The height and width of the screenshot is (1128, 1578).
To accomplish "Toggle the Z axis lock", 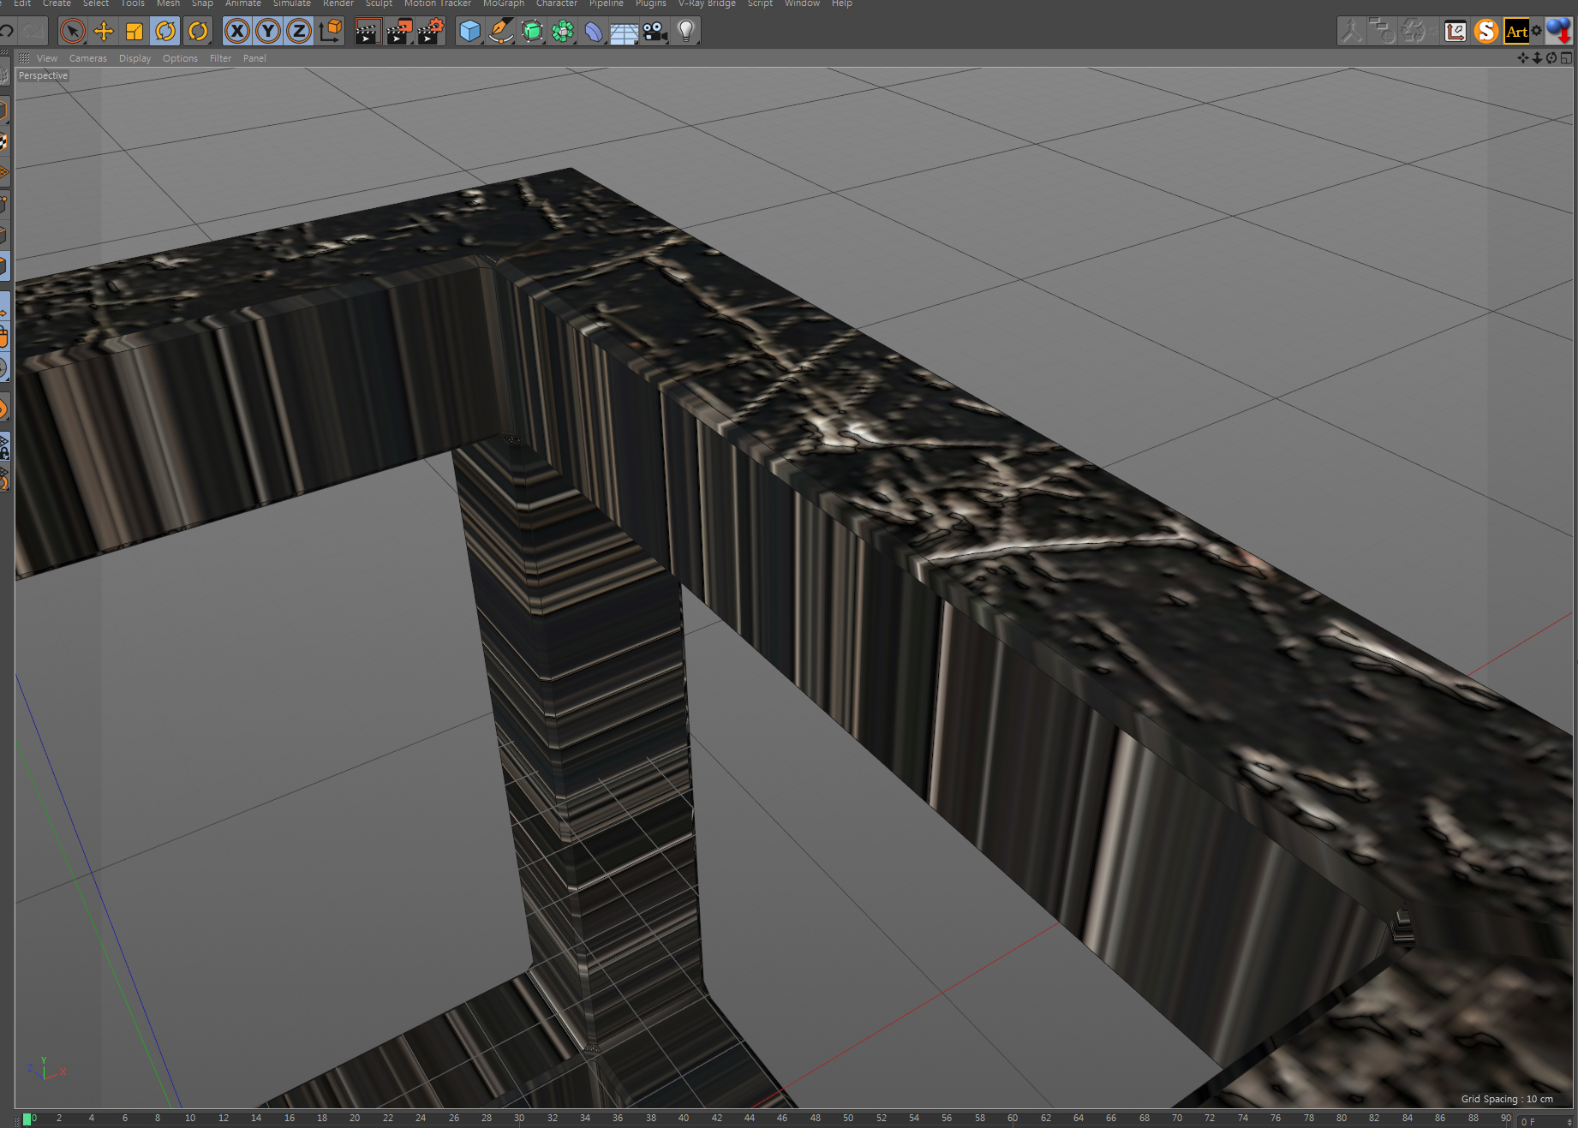I will point(299,32).
